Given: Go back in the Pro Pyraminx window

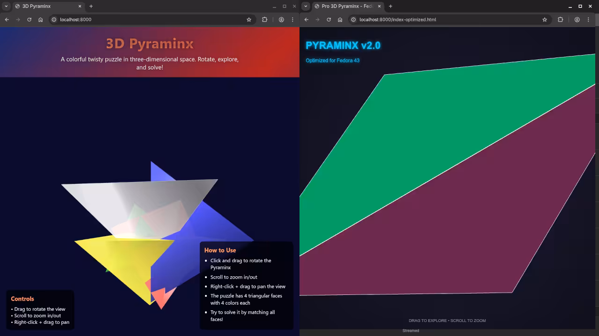Looking at the screenshot, I should point(306,20).
